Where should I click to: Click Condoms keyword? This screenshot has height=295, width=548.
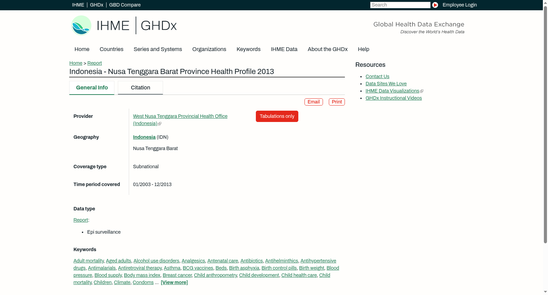(143, 282)
